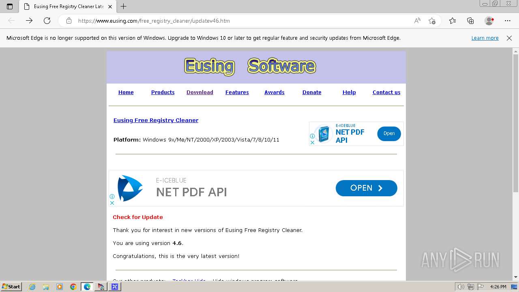Add this page to favorites
The width and height of the screenshot is (519, 292).
432,21
